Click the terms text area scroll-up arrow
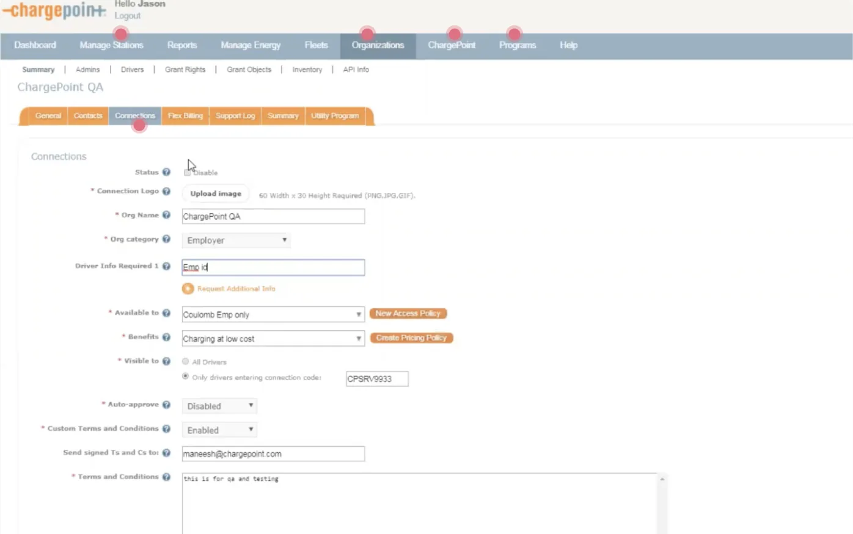This screenshot has height=534, width=853. [662, 479]
